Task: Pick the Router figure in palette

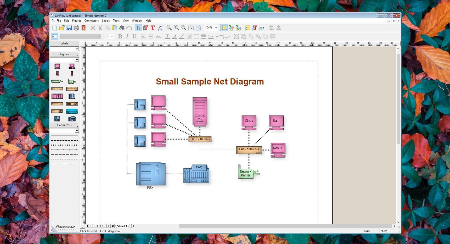Action: coord(57,104)
